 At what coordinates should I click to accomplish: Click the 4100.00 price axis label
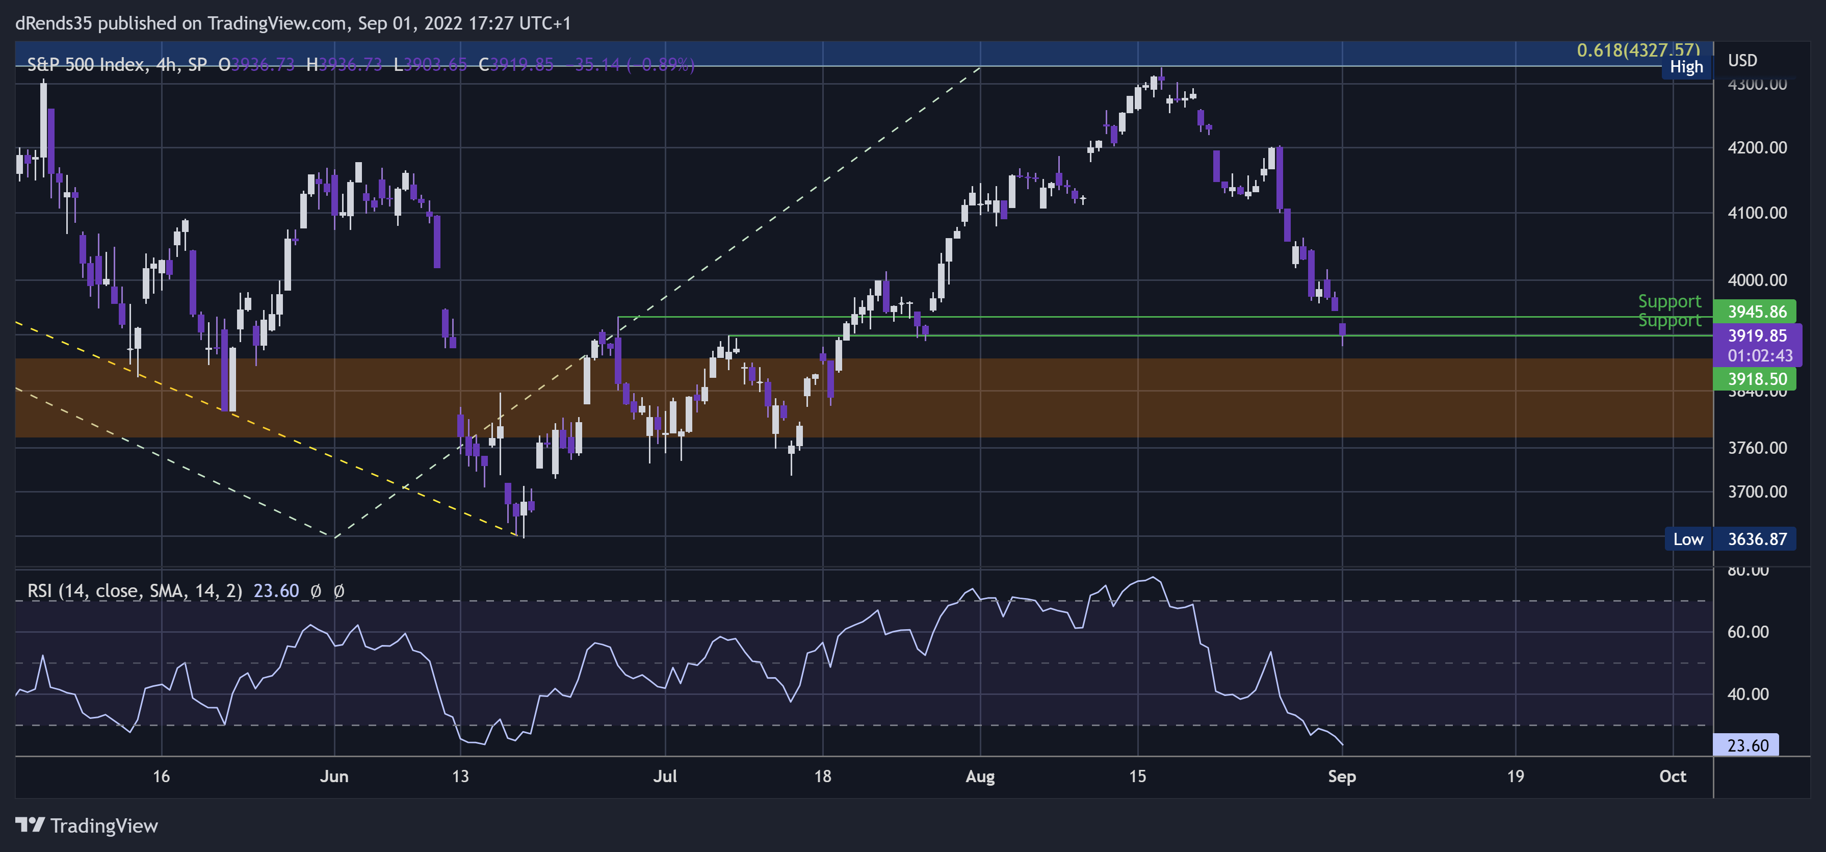(x=1757, y=213)
